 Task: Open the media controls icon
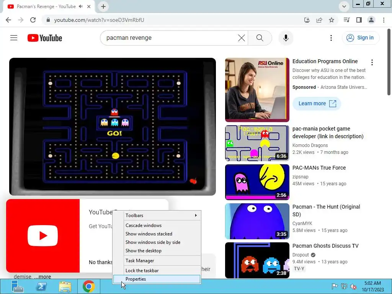tap(346, 20)
